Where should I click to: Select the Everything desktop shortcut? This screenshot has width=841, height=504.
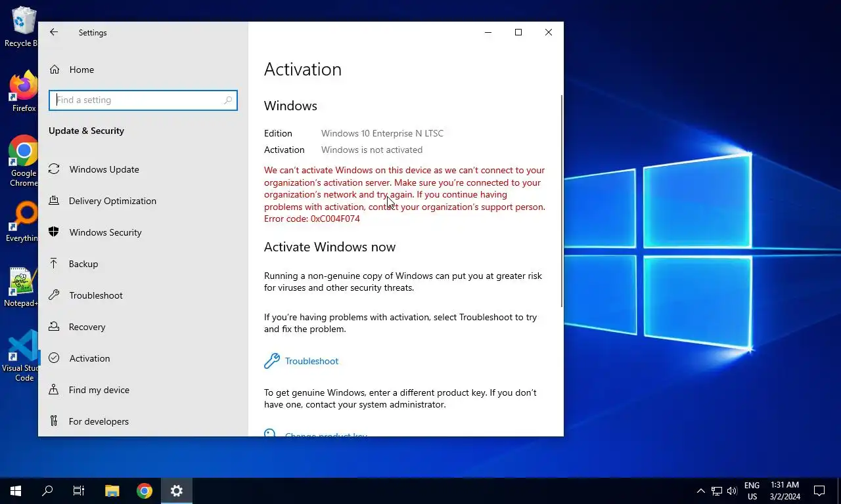click(x=22, y=222)
